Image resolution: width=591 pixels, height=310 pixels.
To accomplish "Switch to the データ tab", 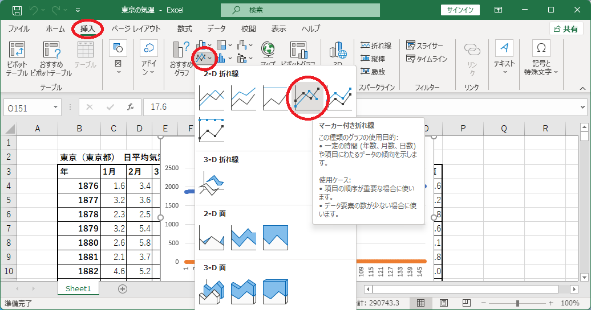I will click(x=216, y=29).
